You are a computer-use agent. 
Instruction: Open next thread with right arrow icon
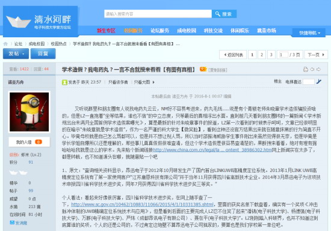(318, 69)
